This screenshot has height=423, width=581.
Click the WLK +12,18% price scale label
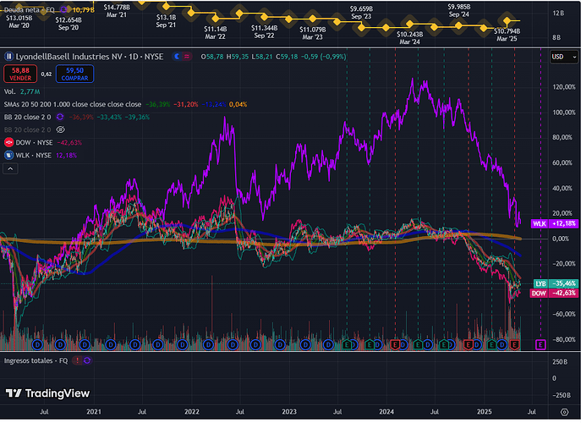555,224
